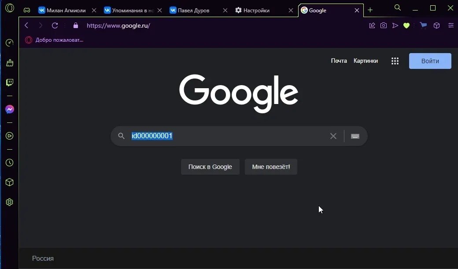Image resolution: width=458 pixels, height=269 pixels.
Task: Open the on-screen keyboard icon
Action: [355, 136]
